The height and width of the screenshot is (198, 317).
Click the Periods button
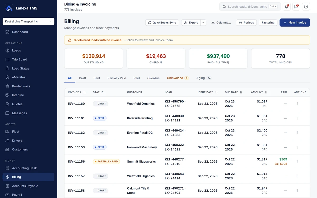(246, 23)
